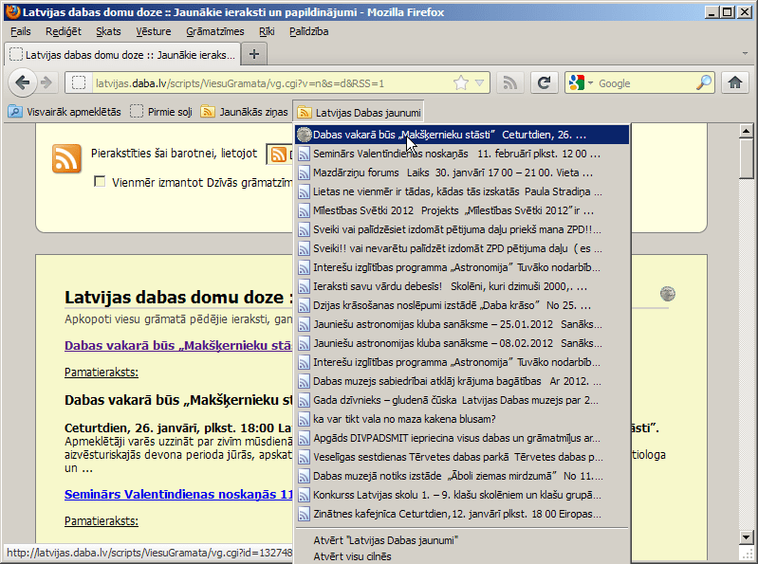Choose Veselīgas sestdienas Tērvetes dabas parkā
Image resolution: width=758 pixels, height=564 pixels.
[462, 457]
